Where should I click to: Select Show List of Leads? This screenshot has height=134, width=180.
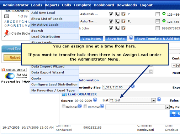(x=54, y=19)
